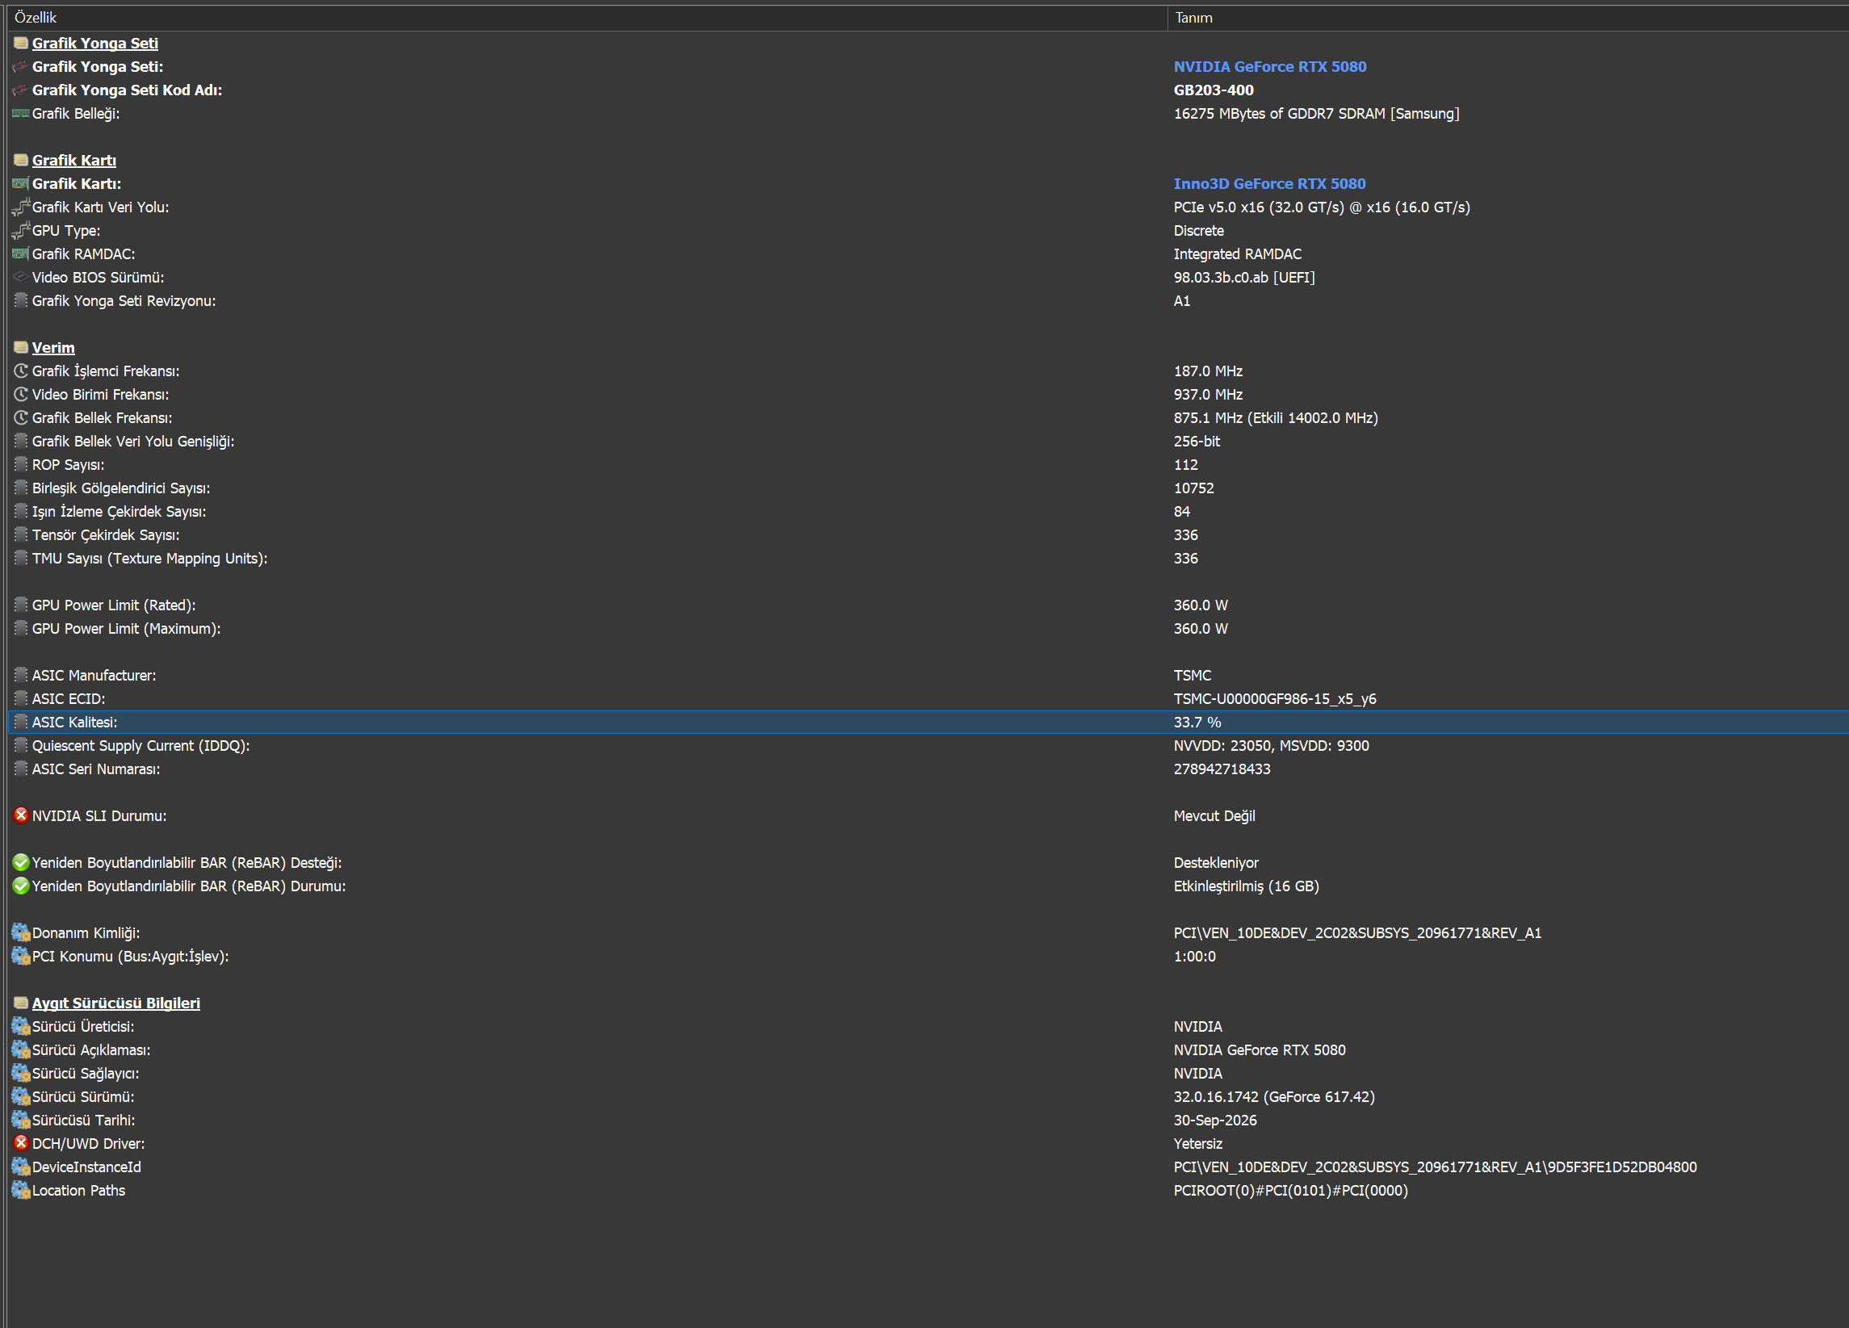Select the 256-bit memory bus width value
This screenshot has height=1328, width=1849.
click(1197, 441)
